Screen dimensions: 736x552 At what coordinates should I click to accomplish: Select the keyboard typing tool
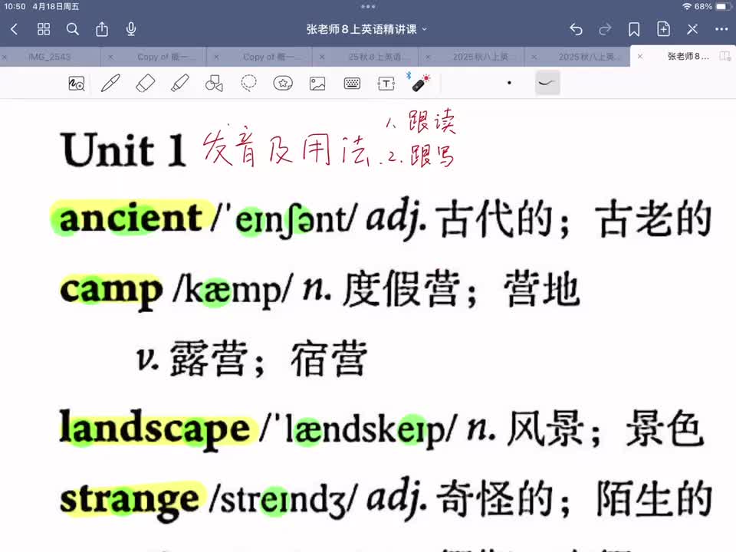tap(352, 84)
